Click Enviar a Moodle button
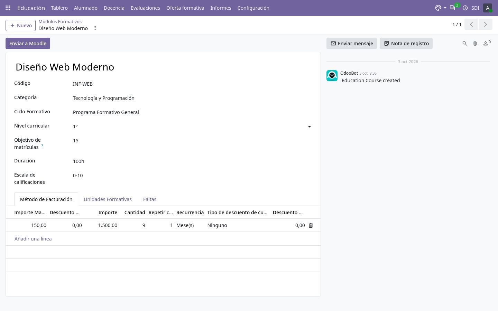Screen dimensions: 498x311 click(28, 44)
